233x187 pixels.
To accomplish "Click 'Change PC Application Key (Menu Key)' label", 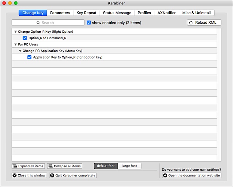I will coord(52,51).
